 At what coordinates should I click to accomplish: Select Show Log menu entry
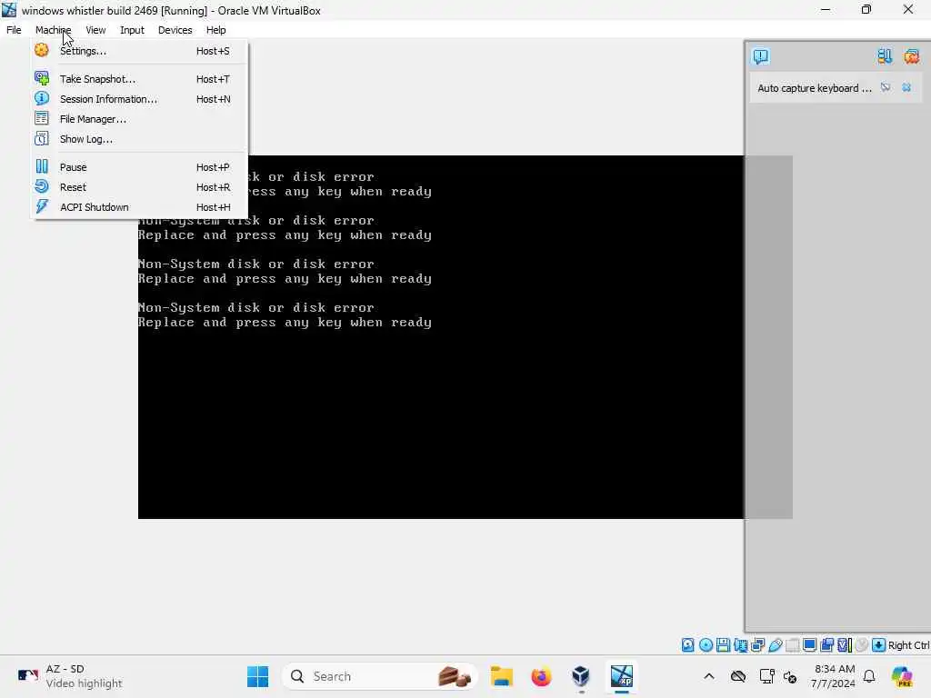click(x=140, y=139)
